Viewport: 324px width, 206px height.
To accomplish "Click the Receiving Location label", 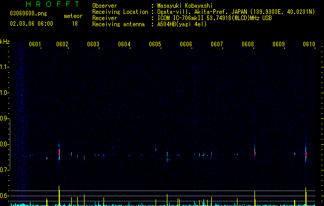I will coord(120,12).
